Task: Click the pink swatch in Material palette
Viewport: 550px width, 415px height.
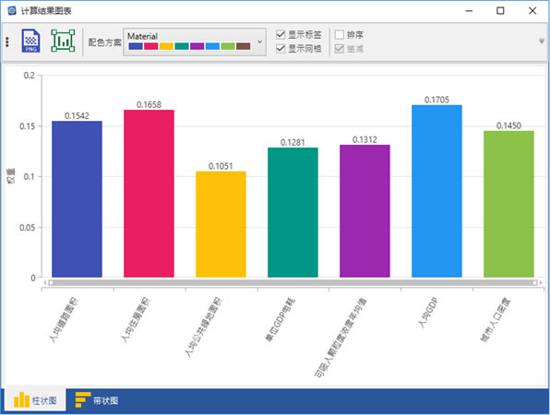Action: click(x=150, y=46)
